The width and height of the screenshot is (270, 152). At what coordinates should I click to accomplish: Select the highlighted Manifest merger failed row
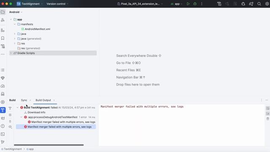click(x=56, y=127)
